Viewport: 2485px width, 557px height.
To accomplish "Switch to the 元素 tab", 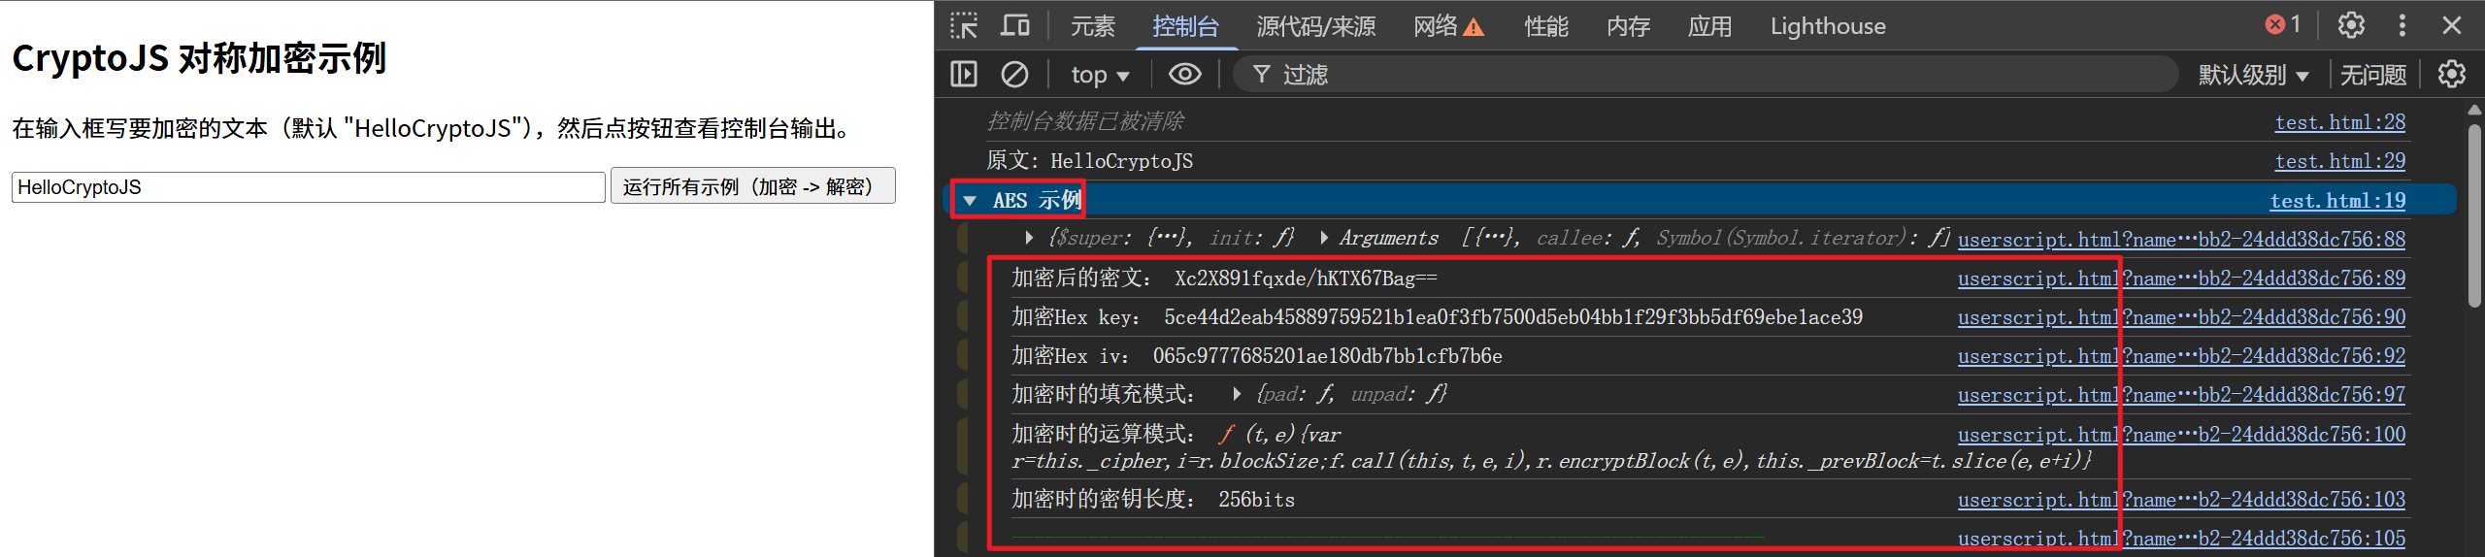I will 1092,26.
